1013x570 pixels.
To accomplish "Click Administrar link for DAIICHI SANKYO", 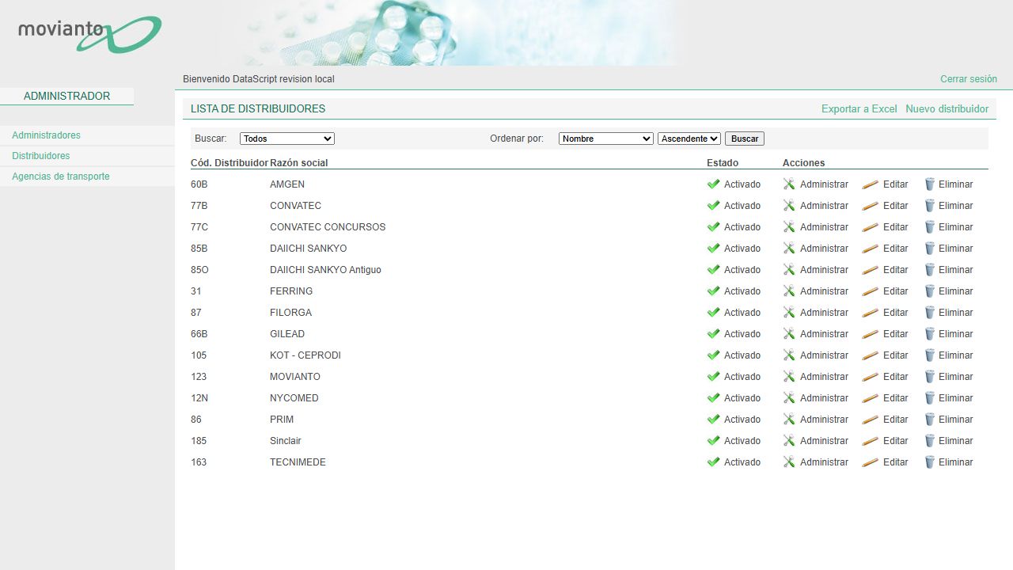I will pos(824,249).
